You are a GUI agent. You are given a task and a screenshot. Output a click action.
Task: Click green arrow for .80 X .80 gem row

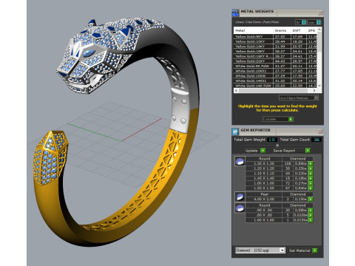point(311,215)
